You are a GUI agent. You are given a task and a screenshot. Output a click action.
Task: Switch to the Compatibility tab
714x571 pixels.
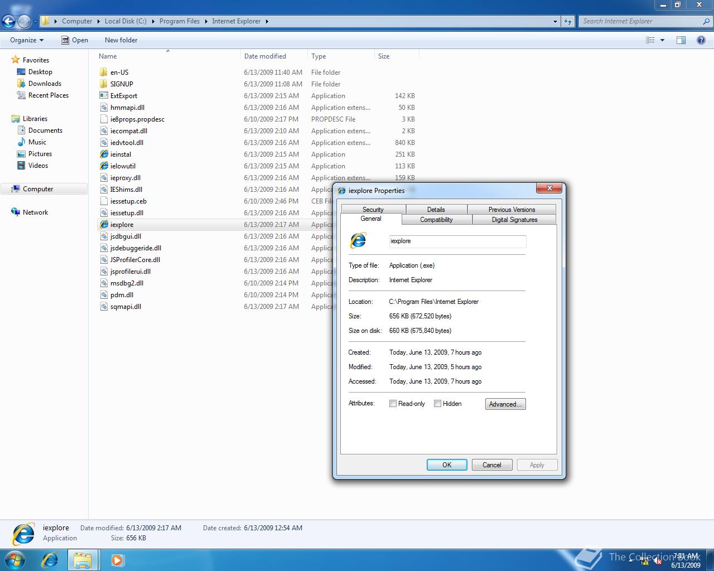(x=436, y=220)
